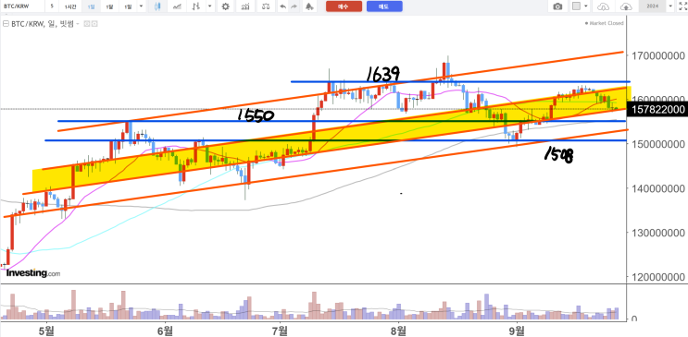688x337 pixels.
Task: Click the BTC/KRW symbol input field
Action: point(22,6)
